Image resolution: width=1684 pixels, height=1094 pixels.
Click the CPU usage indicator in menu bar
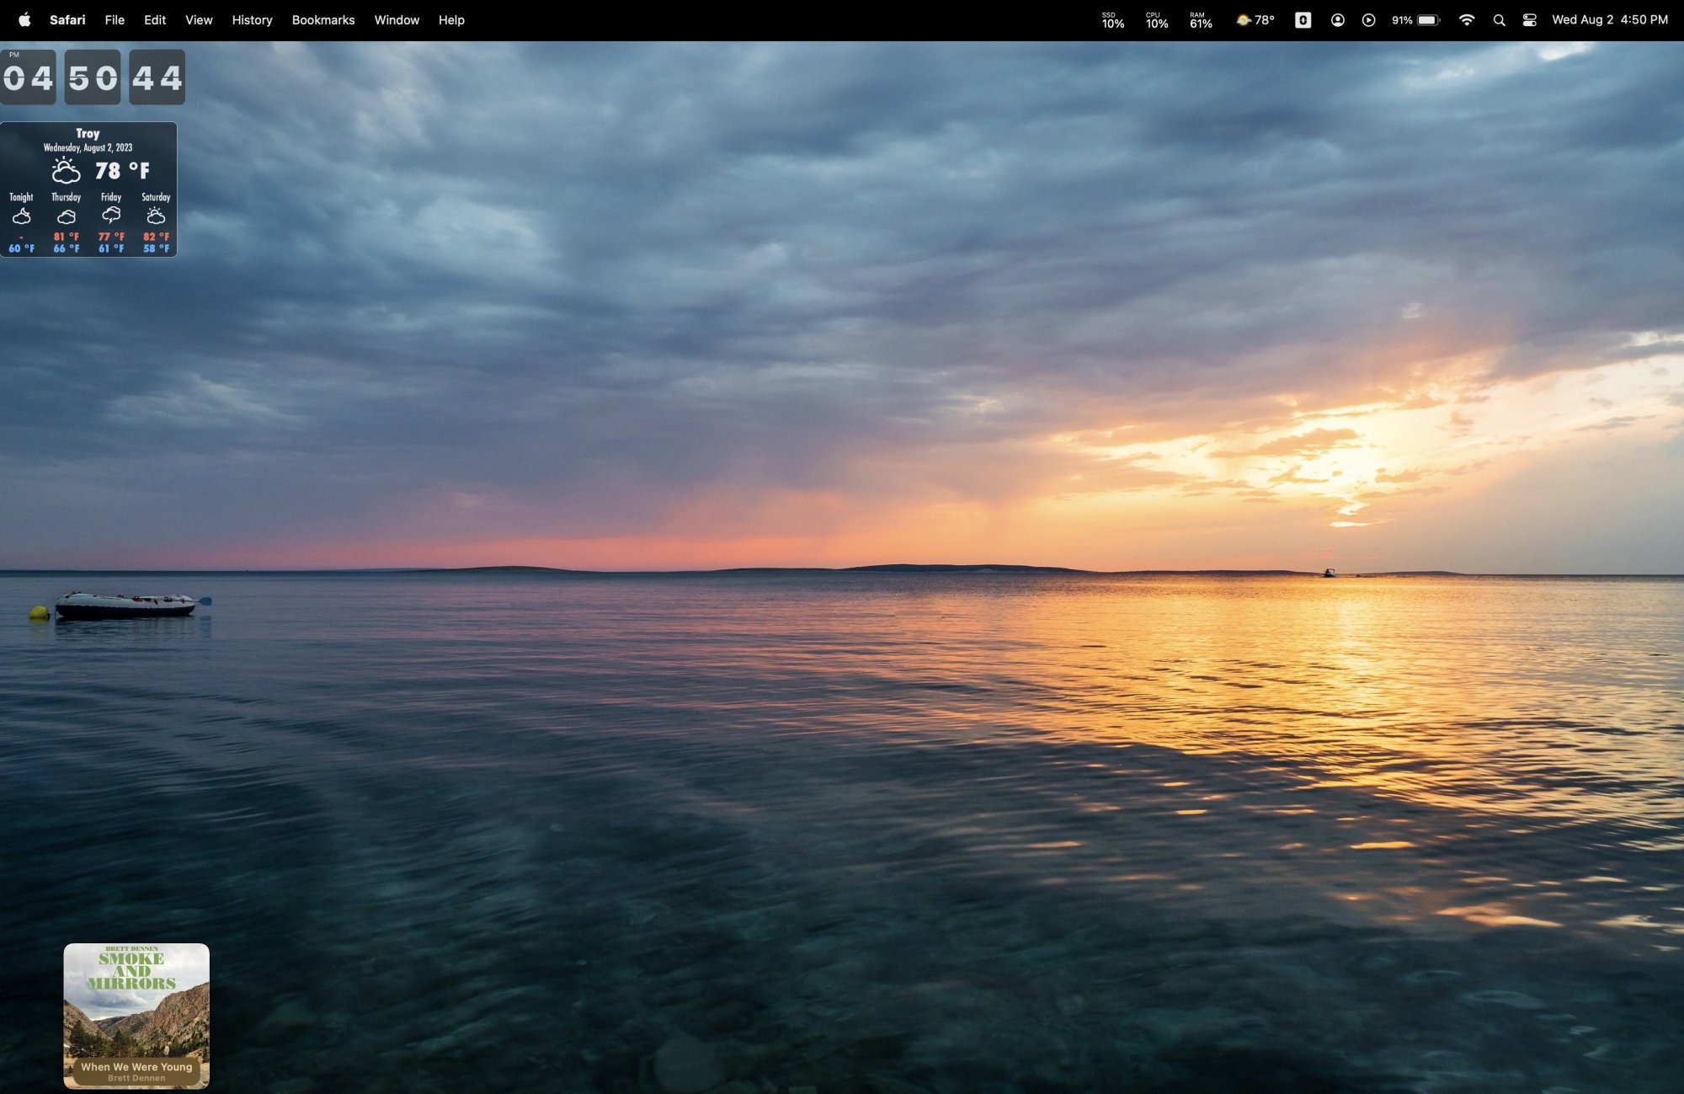point(1156,20)
